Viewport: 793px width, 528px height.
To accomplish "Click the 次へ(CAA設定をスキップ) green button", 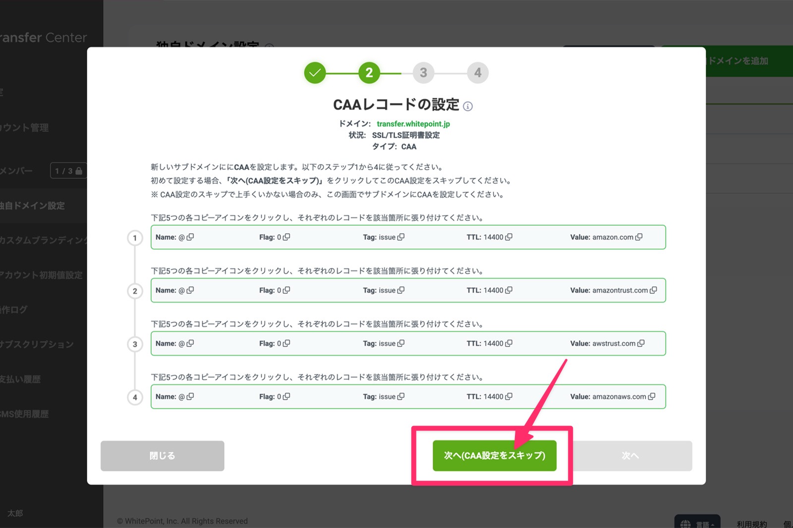I will (494, 456).
